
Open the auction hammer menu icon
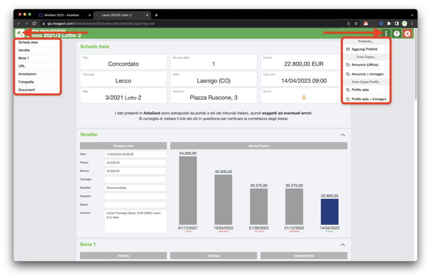pos(19,34)
